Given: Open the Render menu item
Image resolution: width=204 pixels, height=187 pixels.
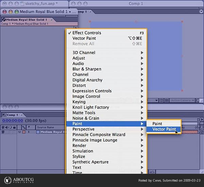Looking at the screenshot, I should coord(106,146).
